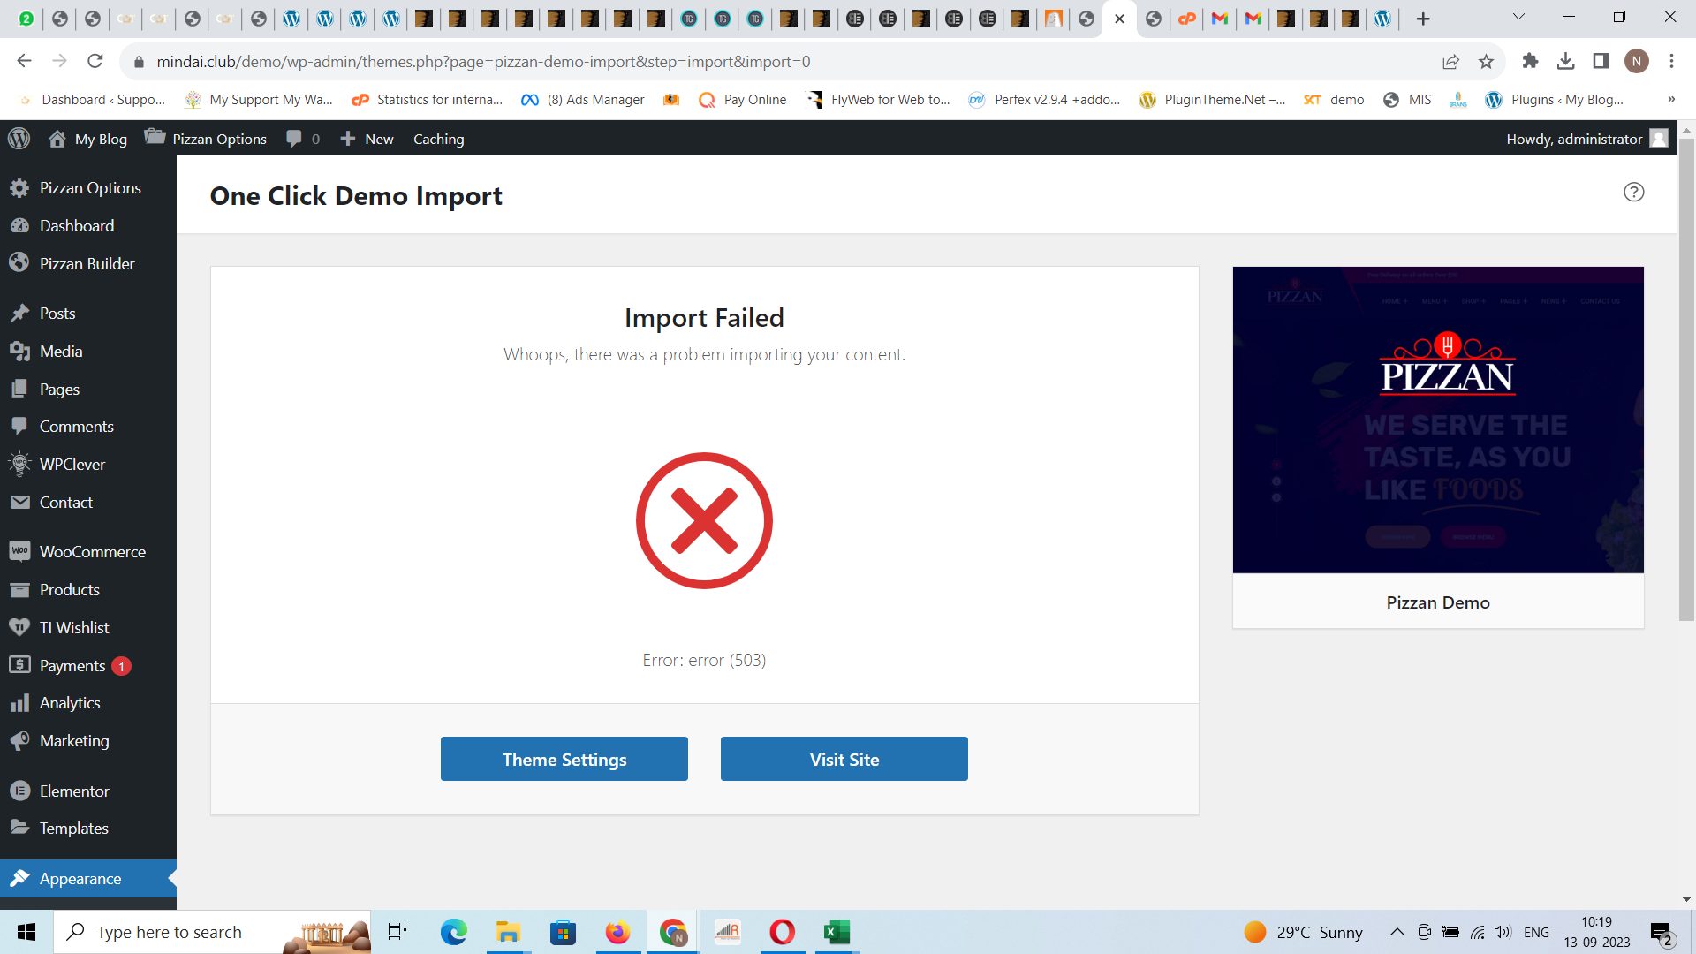Open WPClever menu item
Screen dimensions: 1696x954
click(88, 465)
